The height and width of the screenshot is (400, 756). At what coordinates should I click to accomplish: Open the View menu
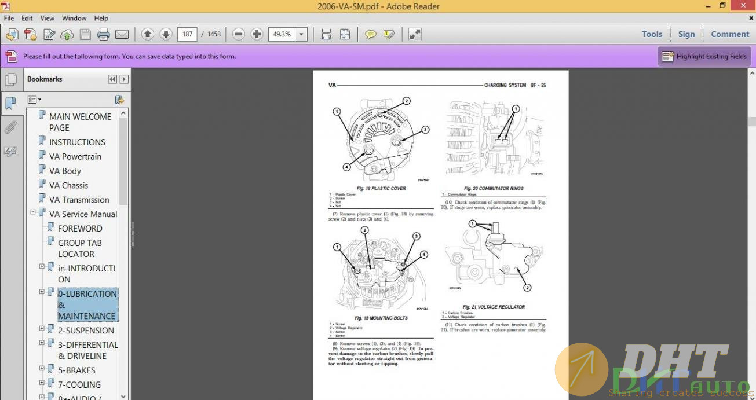[48, 18]
